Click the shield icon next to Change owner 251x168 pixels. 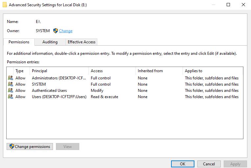pyautogui.click(x=55, y=31)
